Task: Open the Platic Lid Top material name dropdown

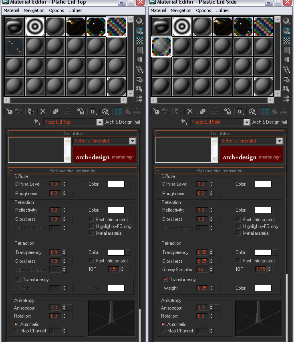Action: (100, 122)
